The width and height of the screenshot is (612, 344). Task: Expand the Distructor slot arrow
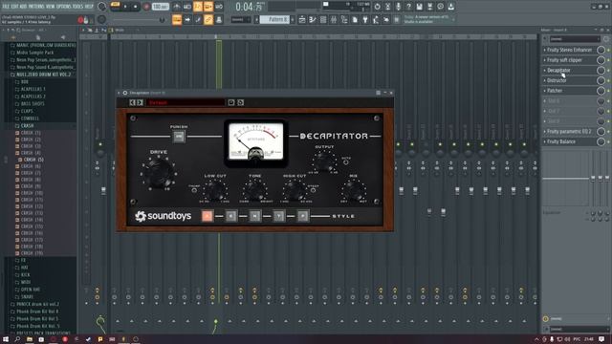[x=545, y=80]
